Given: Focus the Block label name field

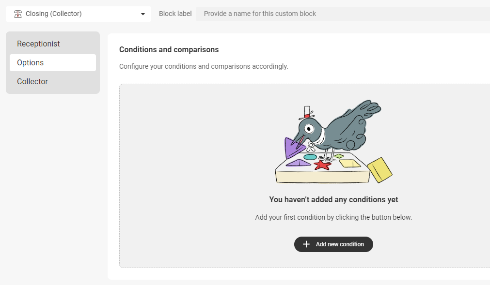Looking at the screenshot, I should click(343, 14).
